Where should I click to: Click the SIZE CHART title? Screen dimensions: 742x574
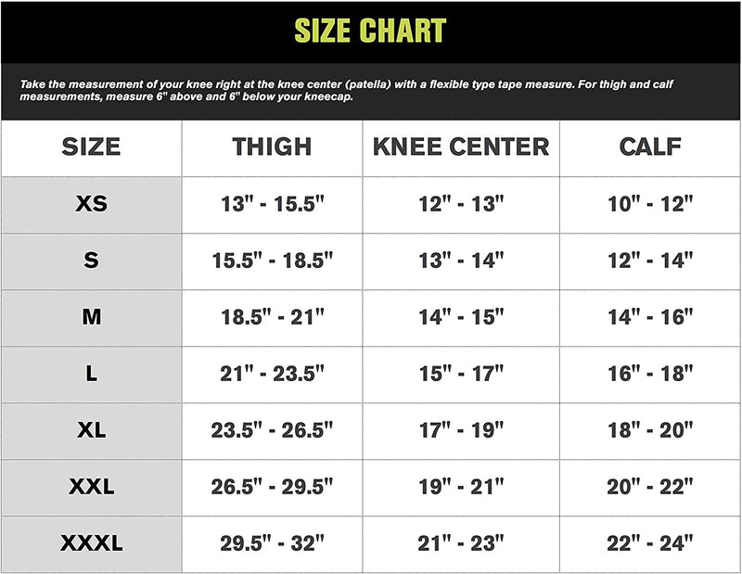tap(370, 31)
